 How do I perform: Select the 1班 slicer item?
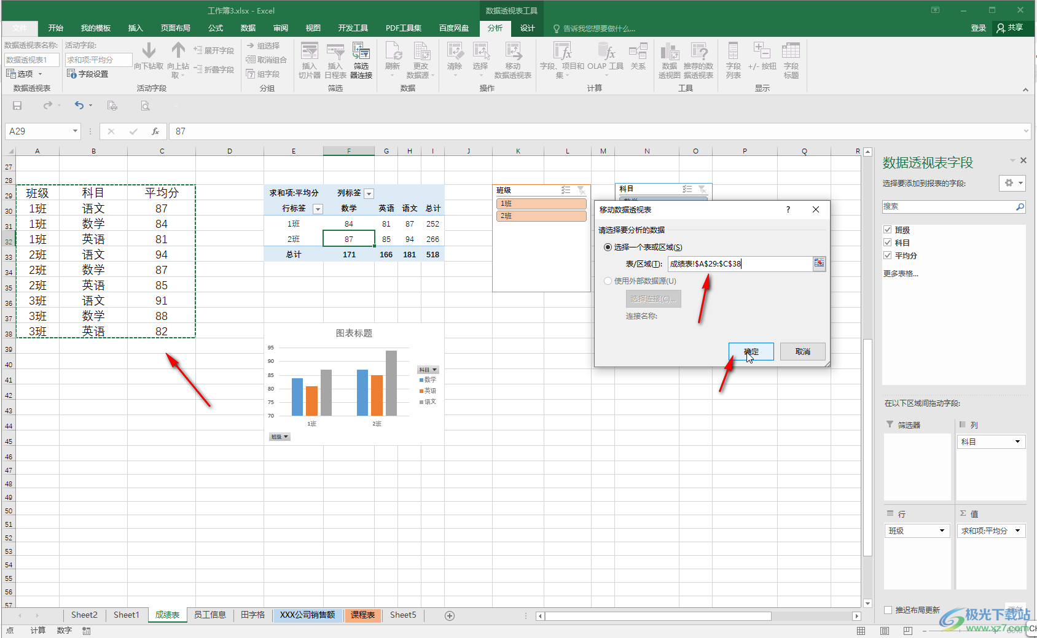point(541,204)
